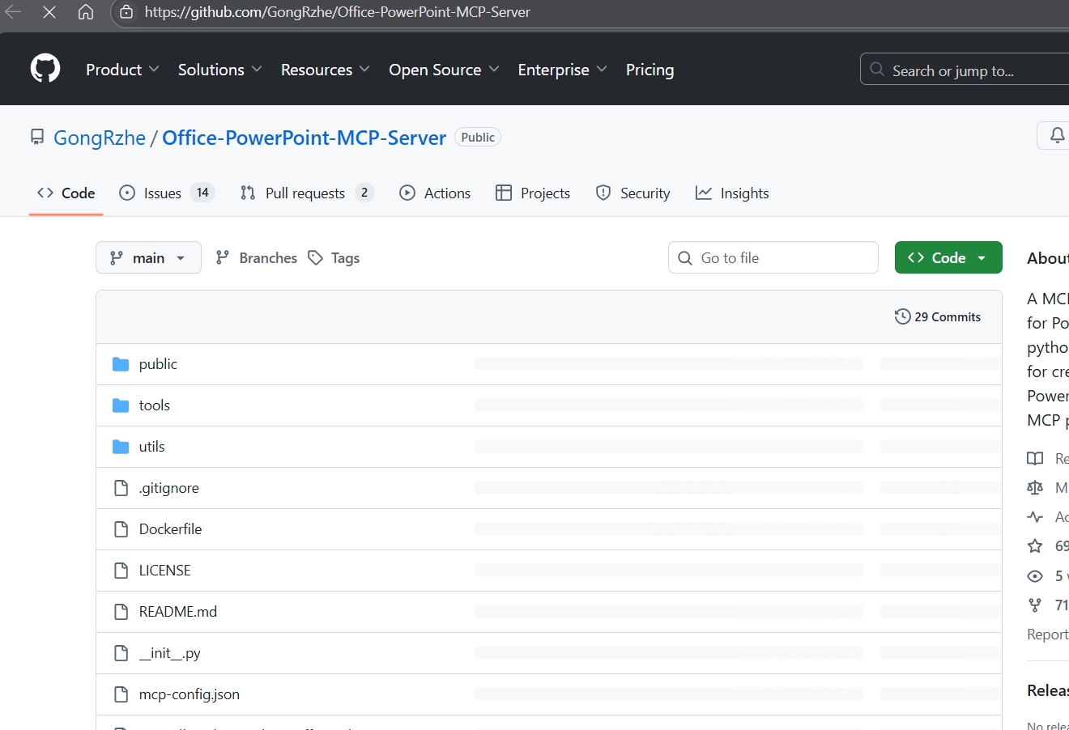Open the LICENSE file
Screen dimensions: 1069x730
pos(165,571)
